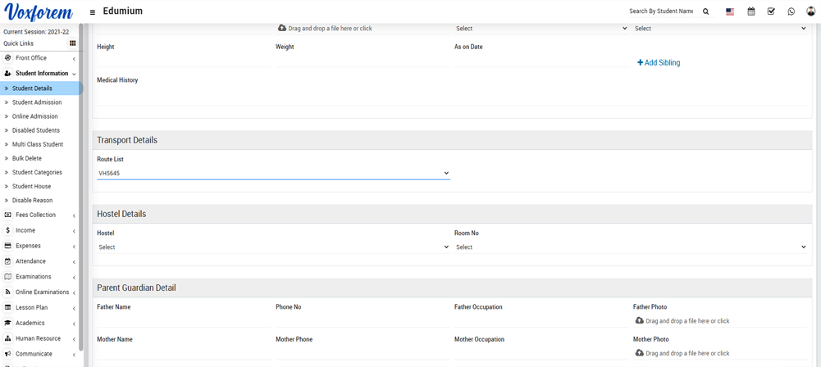Viewport: 821px width, 367px height.
Task: Open the language flag selector
Action: pos(730,11)
